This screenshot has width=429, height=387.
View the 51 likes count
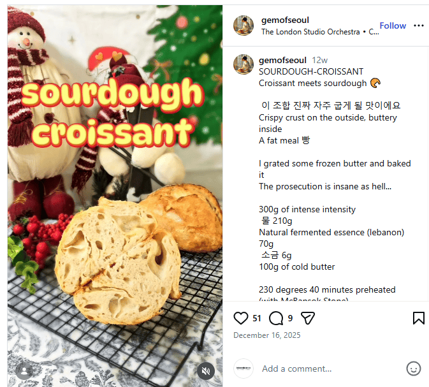click(x=257, y=318)
